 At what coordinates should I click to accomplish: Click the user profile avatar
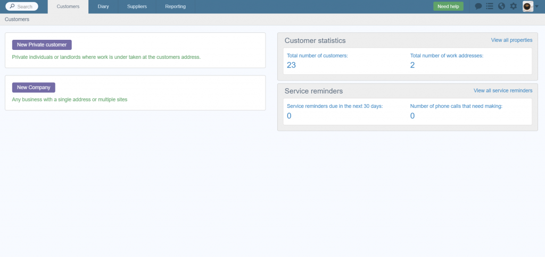[x=527, y=6]
